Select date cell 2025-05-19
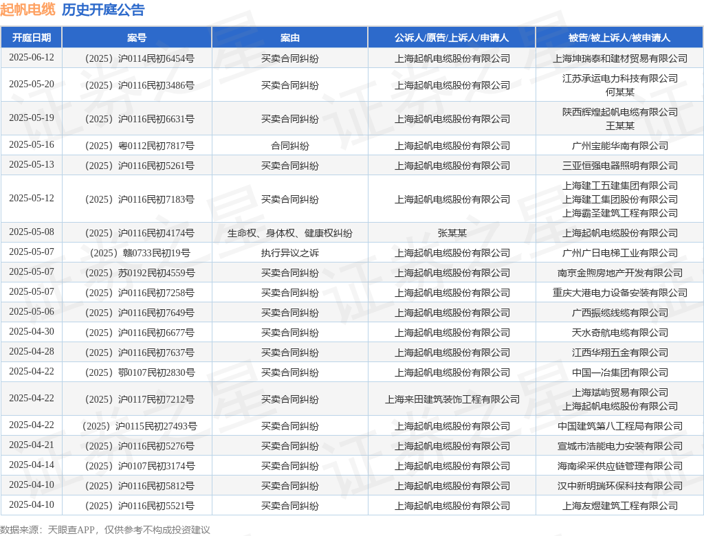Viewport: 704px width, 536px height. click(32, 118)
